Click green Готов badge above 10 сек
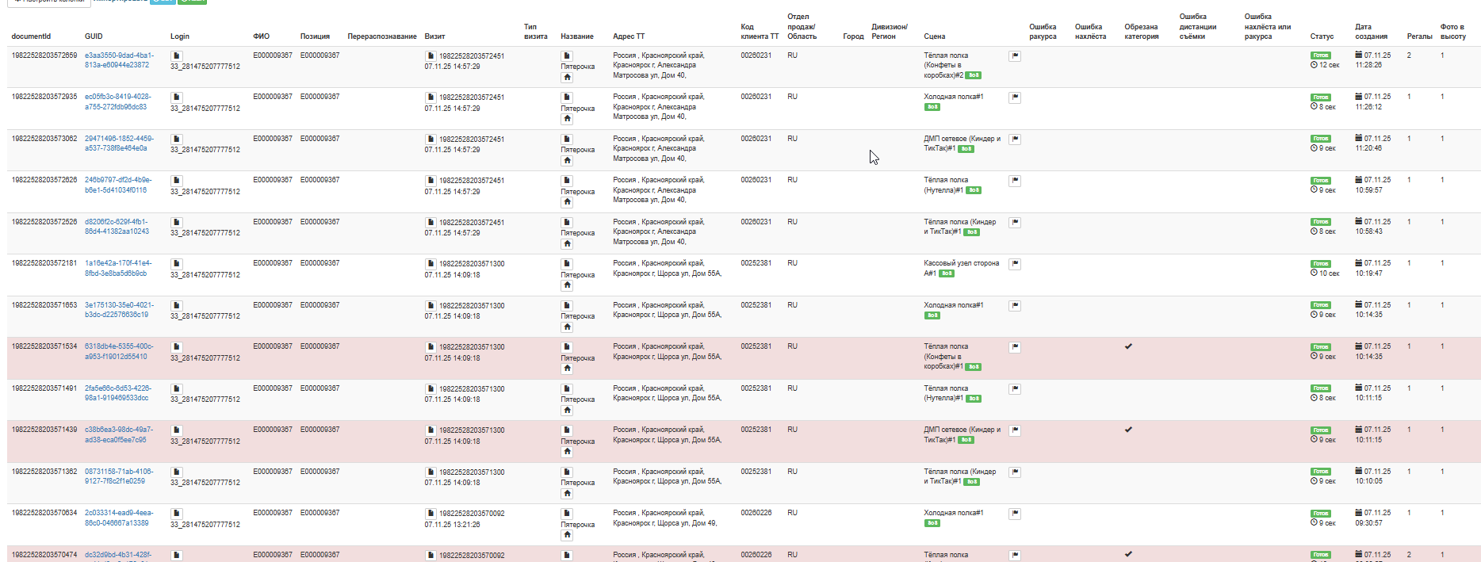This screenshot has height=562, width=1481. [x=1320, y=264]
